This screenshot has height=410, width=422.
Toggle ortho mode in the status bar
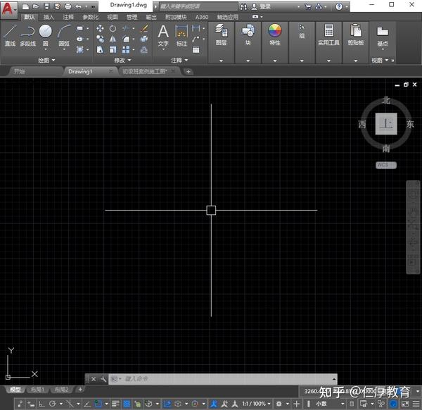(41, 404)
